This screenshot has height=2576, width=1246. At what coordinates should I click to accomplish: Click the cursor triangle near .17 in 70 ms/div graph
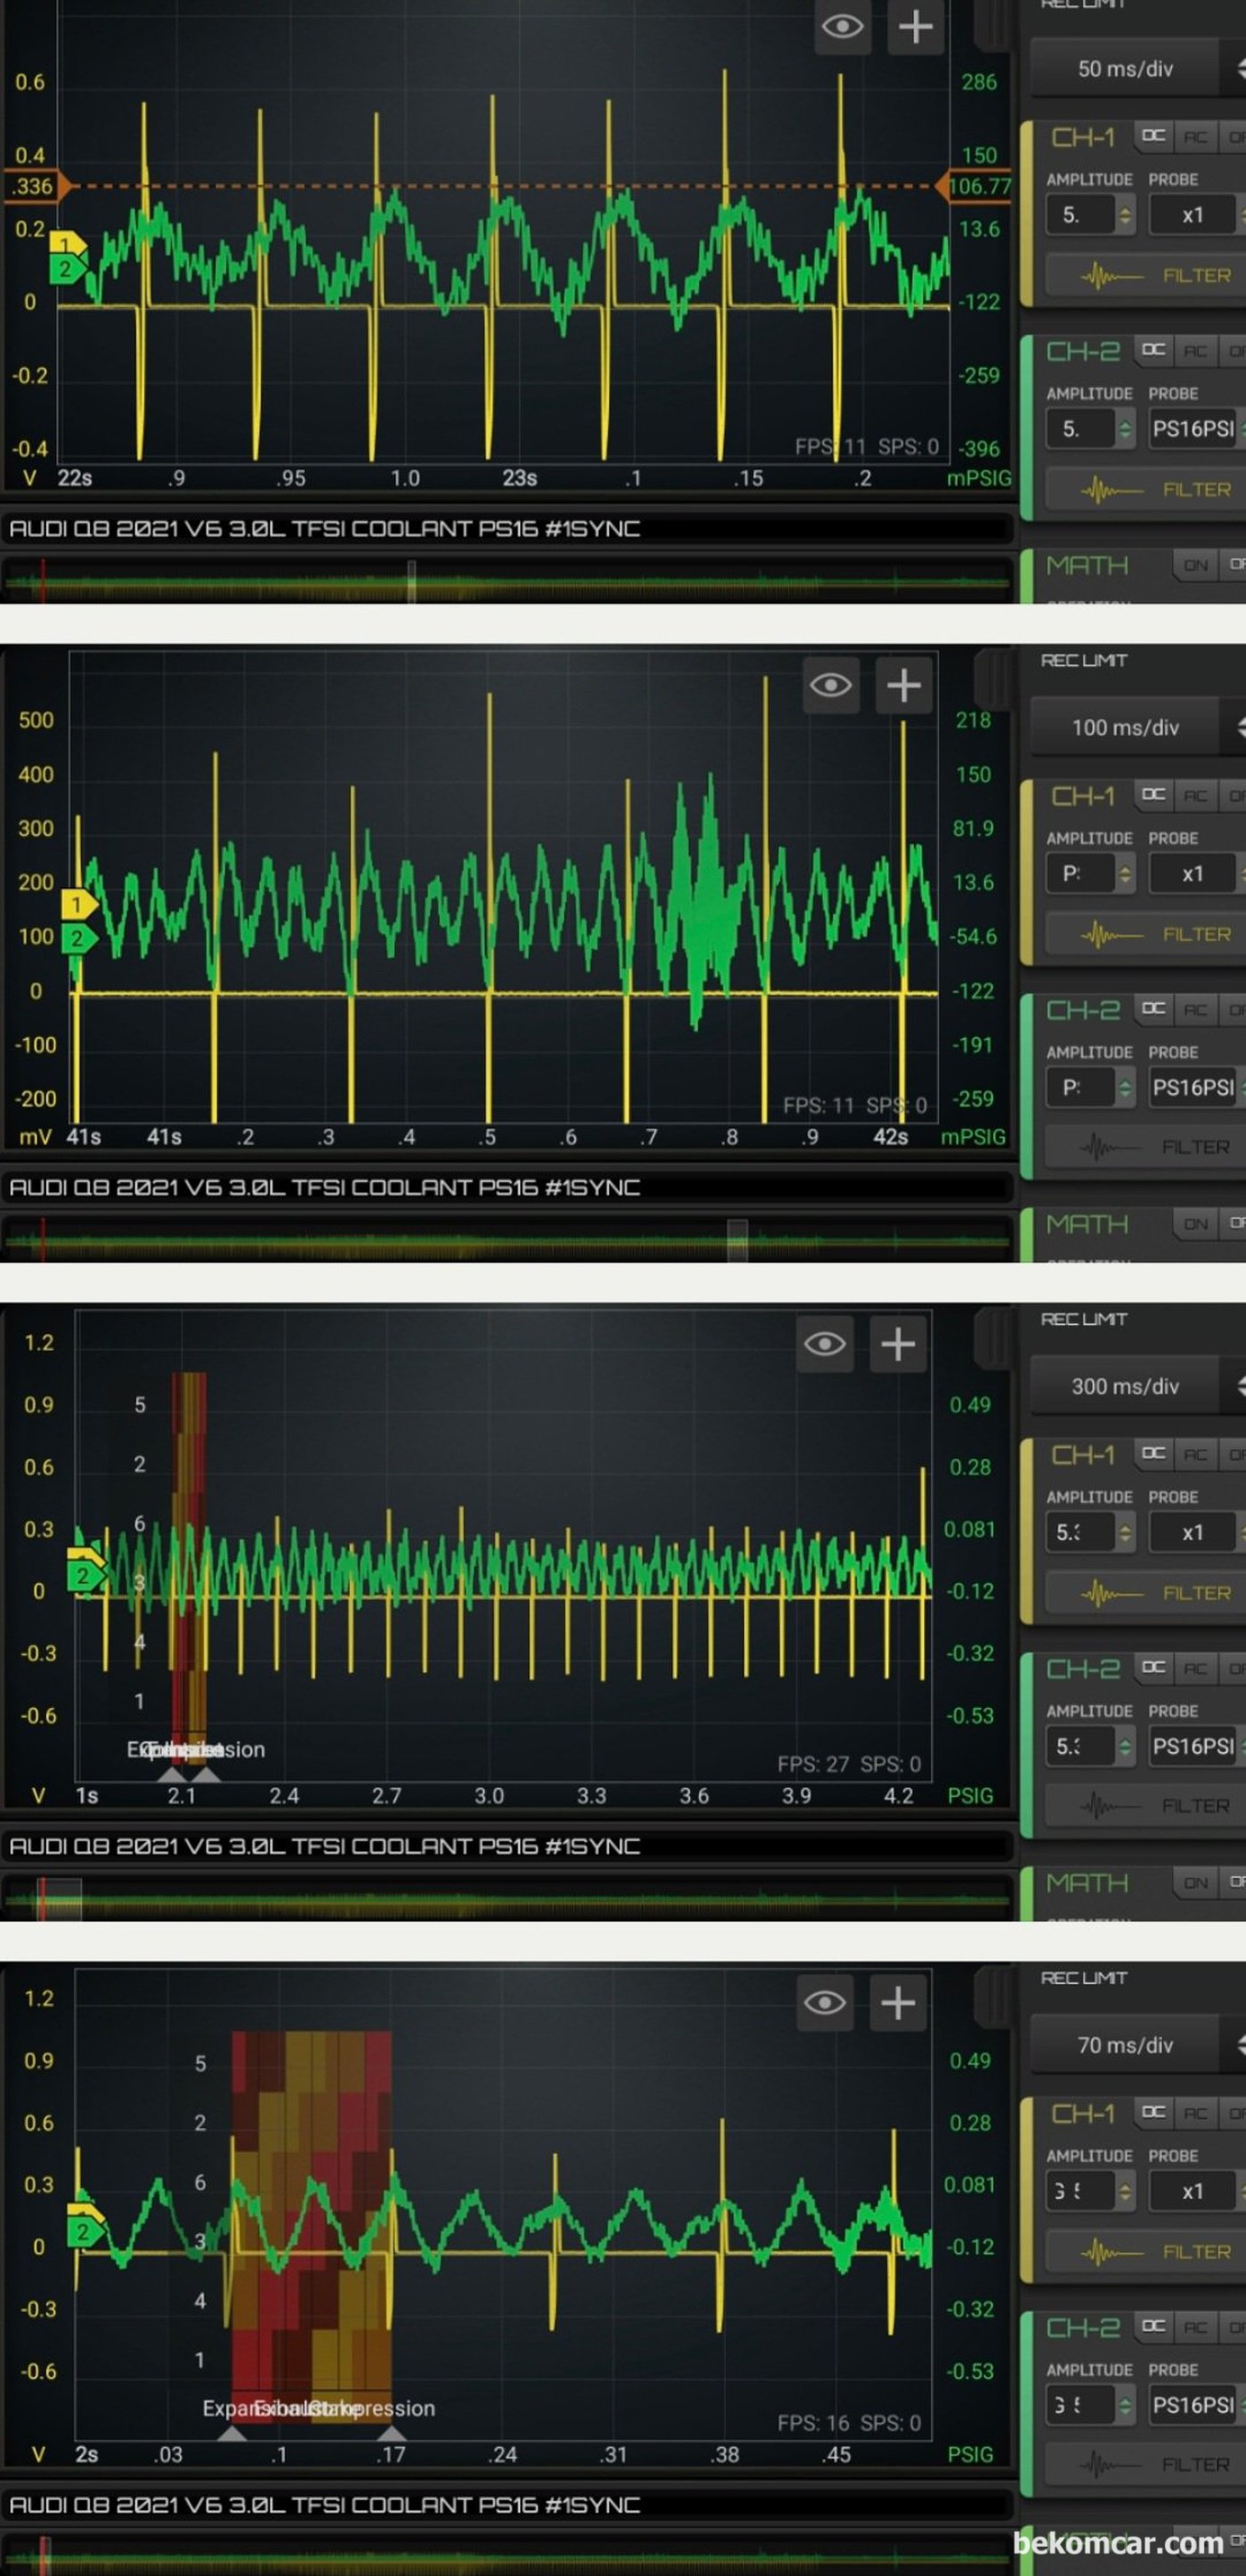[x=392, y=2433]
